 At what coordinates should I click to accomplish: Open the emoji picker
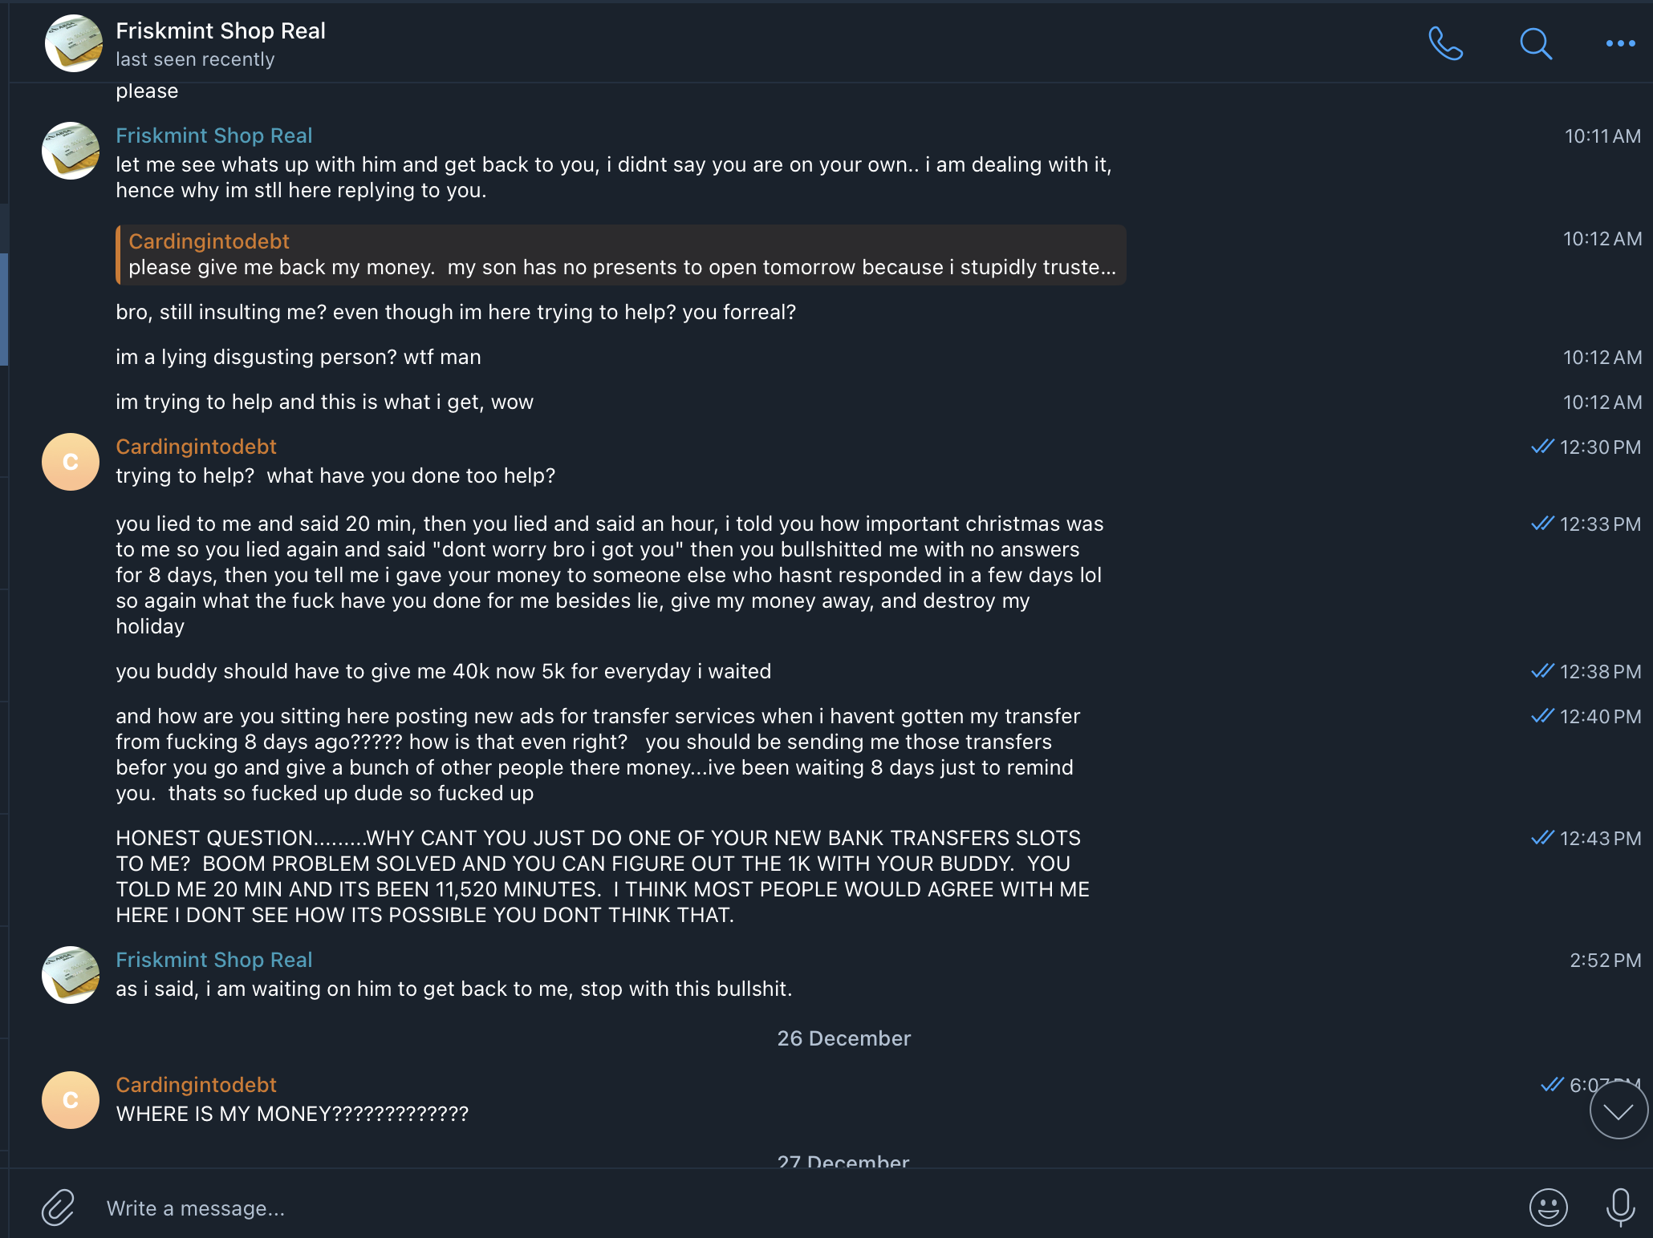(x=1548, y=1208)
